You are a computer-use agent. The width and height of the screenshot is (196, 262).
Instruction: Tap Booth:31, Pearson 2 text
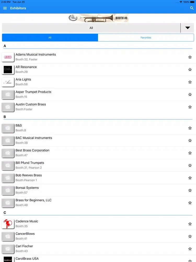click(x=29, y=168)
